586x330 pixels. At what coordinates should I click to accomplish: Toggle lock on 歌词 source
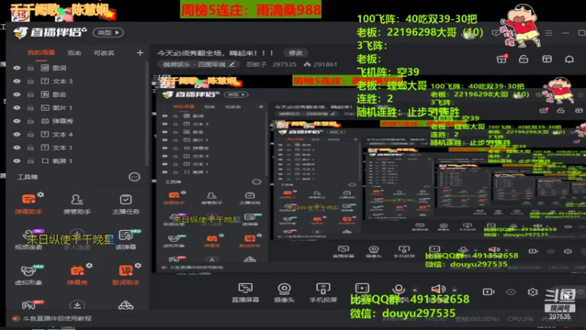[31, 67]
